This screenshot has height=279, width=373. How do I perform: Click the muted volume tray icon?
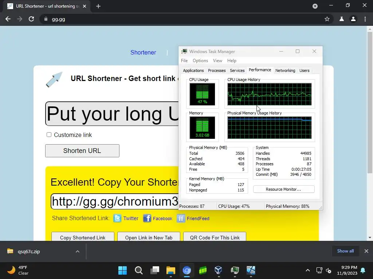(x=329, y=270)
